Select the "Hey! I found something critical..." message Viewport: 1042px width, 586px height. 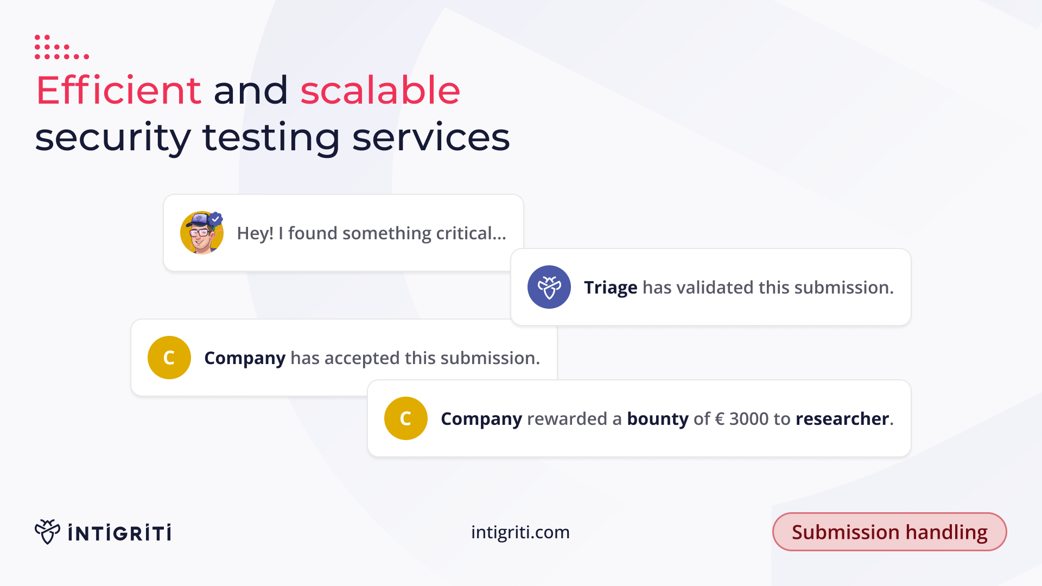pos(371,233)
